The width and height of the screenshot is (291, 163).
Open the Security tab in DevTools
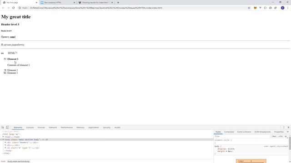pos(107,128)
